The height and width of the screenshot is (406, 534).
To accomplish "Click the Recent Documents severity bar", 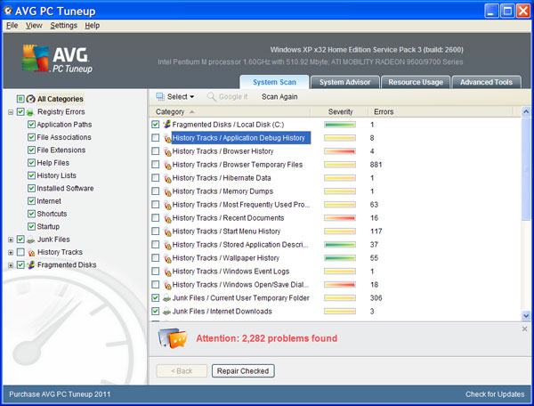I will click(340, 218).
